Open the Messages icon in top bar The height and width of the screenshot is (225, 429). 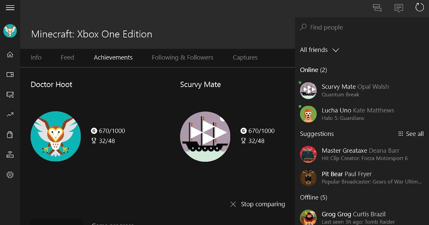(x=399, y=8)
